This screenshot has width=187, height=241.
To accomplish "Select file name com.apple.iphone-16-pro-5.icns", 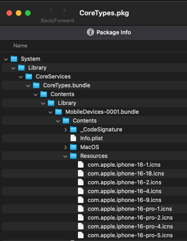I will [x=130, y=235].
